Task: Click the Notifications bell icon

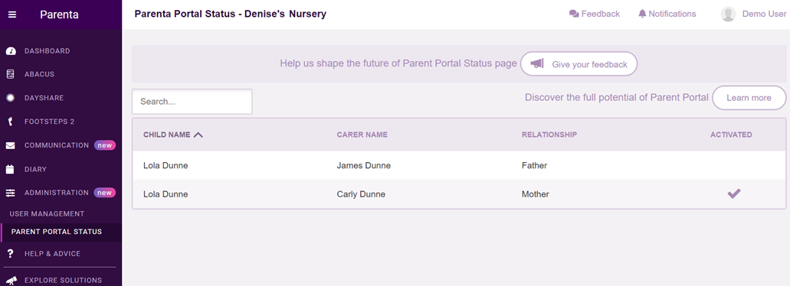Action: [642, 14]
